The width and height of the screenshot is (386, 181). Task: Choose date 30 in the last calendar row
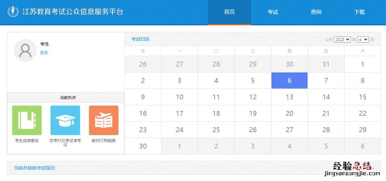143,146
